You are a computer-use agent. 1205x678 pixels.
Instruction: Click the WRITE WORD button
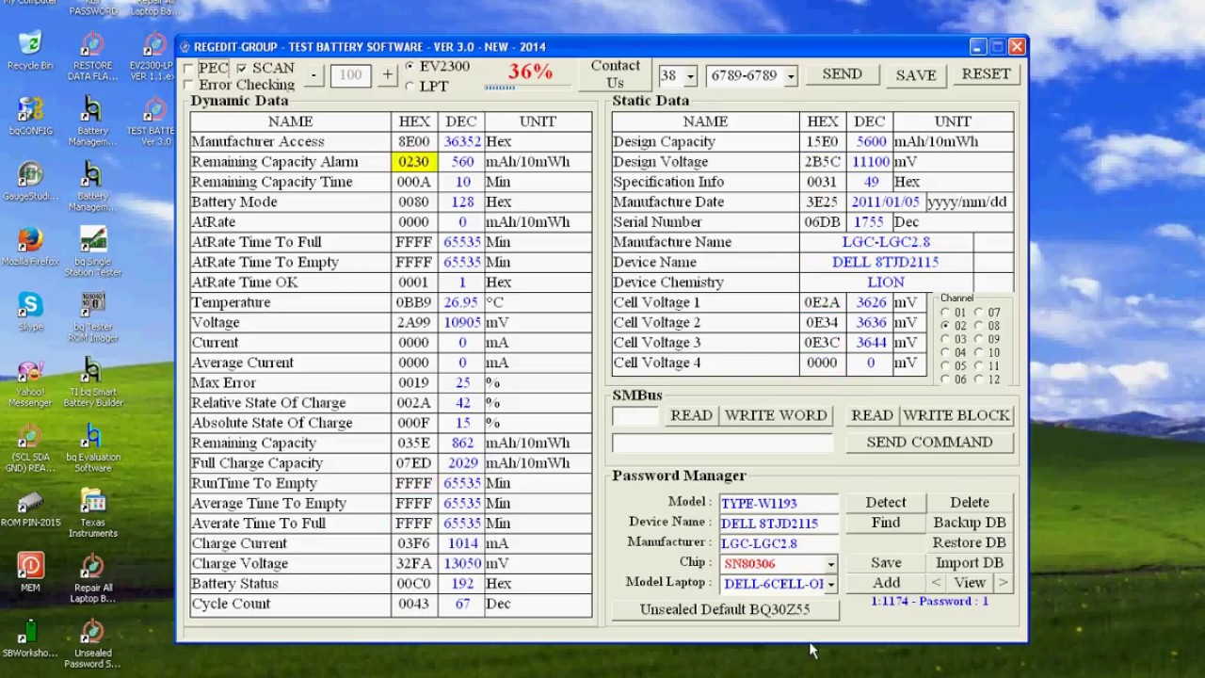point(776,415)
